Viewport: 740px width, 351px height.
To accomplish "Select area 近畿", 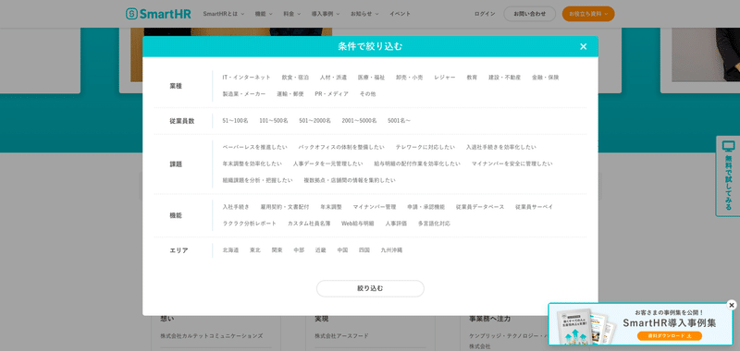I will coord(320,250).
